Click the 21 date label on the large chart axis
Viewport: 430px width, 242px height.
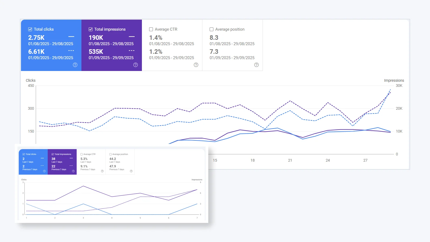[x=290, y=160]
